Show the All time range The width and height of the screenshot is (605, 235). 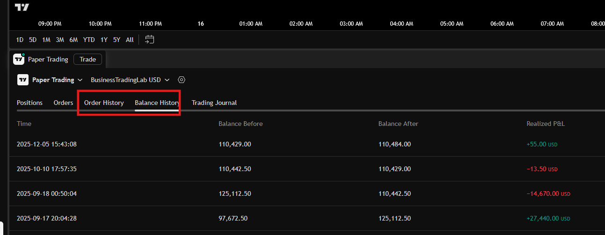pos(130,40)
